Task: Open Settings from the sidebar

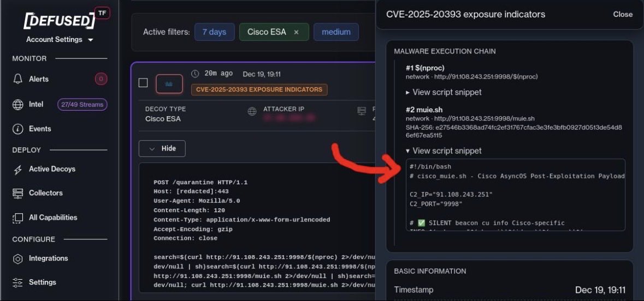Action: tap(42, 282)
